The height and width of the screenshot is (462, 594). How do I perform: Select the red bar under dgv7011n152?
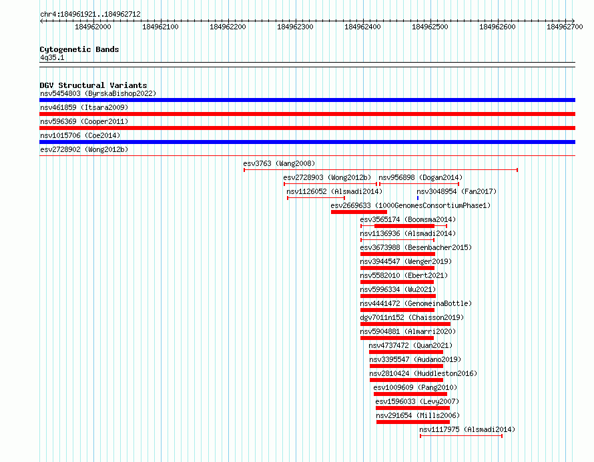click(x=405, y=324)
